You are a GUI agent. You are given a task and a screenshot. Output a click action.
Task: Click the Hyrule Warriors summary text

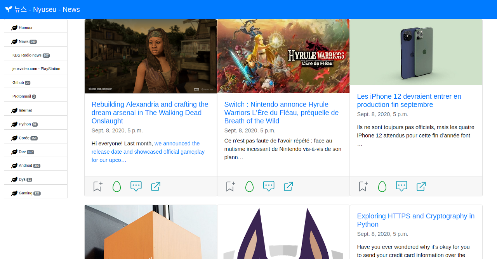point(283,149)
